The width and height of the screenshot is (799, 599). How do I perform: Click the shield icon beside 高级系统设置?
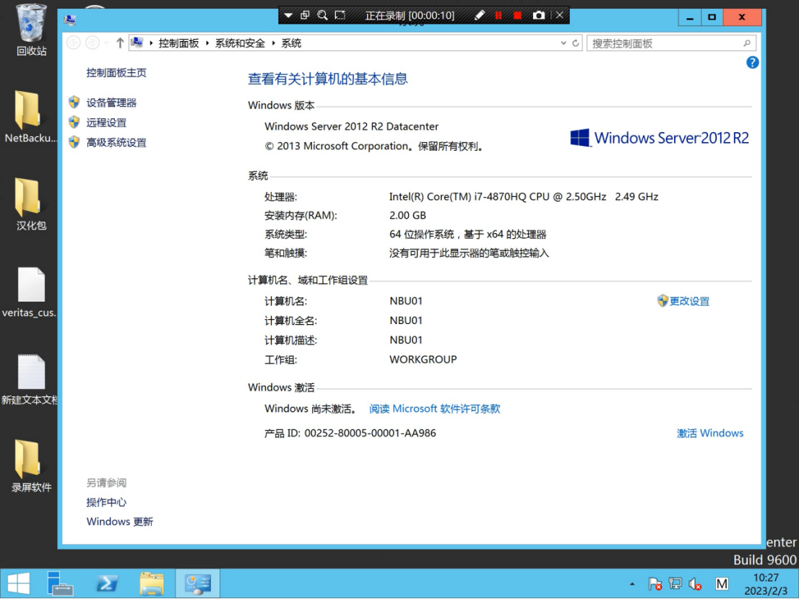click(x=74, y=142)
